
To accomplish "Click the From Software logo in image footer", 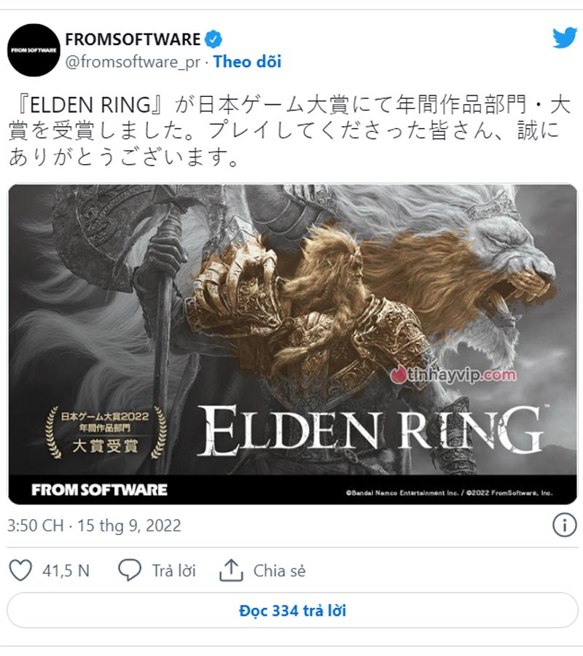I will pyautogui.click(x=100, y=490).
